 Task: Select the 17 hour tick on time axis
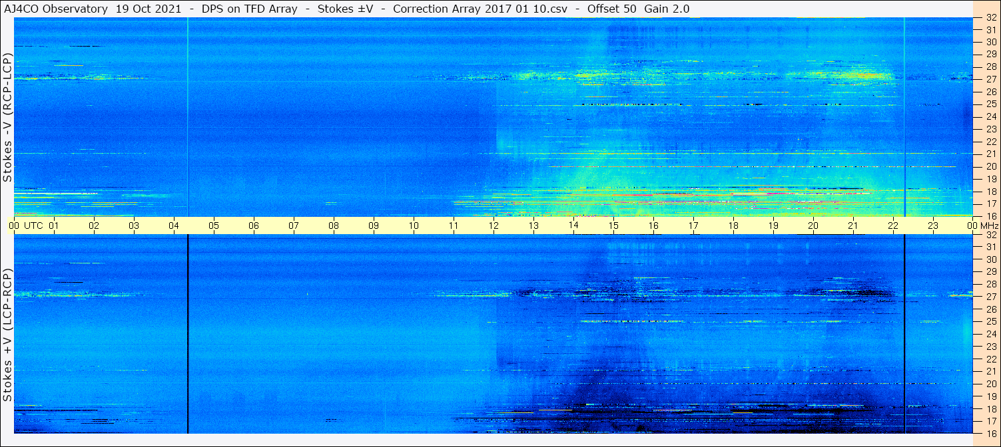[x=693, y=225]
